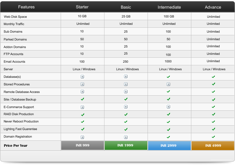Click the Site / Database Backup checkmark under Starter
Image resolution: width=235 pixels, height=165 pixels.
(82, 99)
